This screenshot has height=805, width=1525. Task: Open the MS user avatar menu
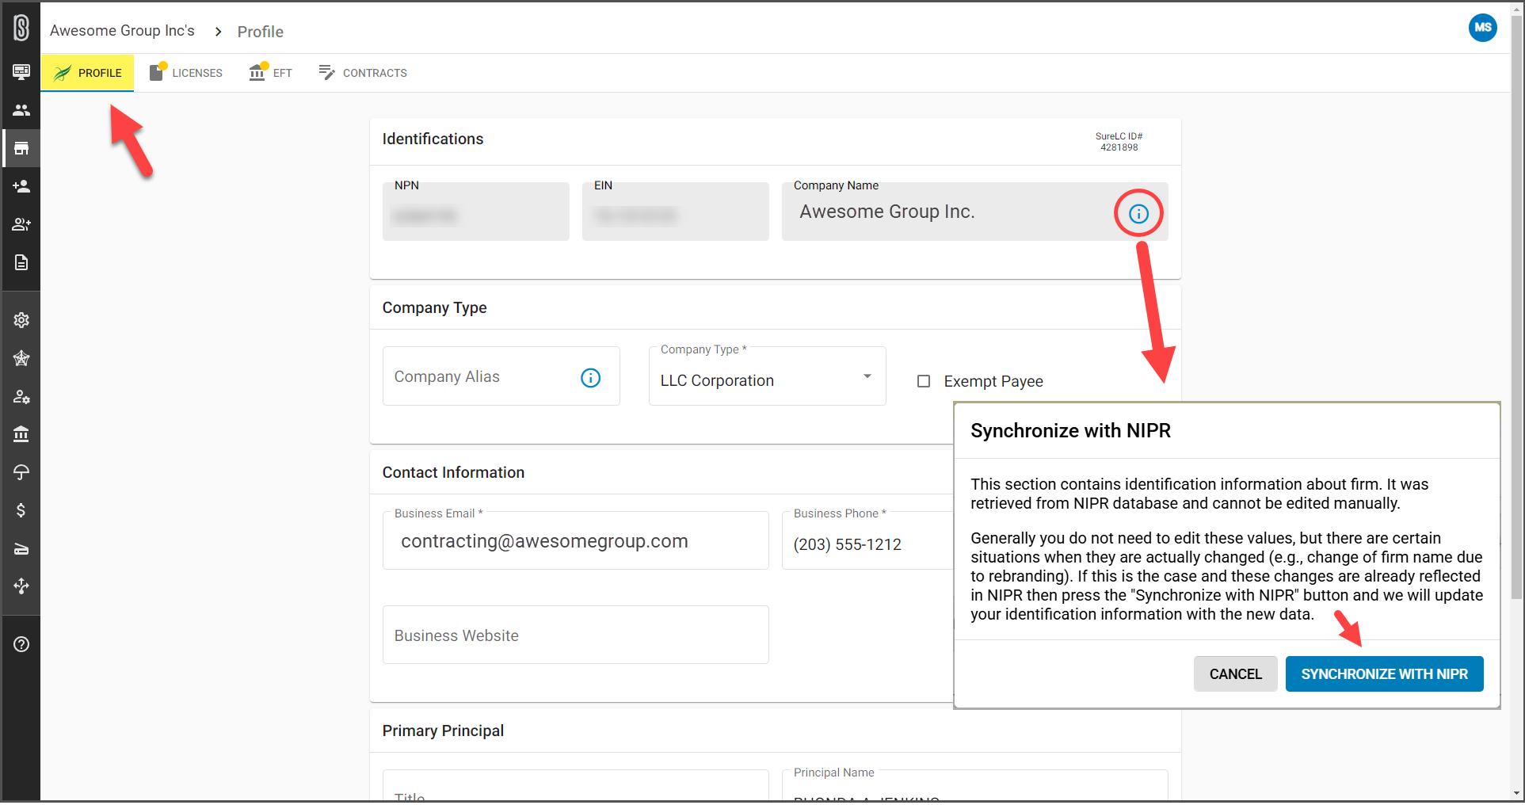tap(1482, 27)
